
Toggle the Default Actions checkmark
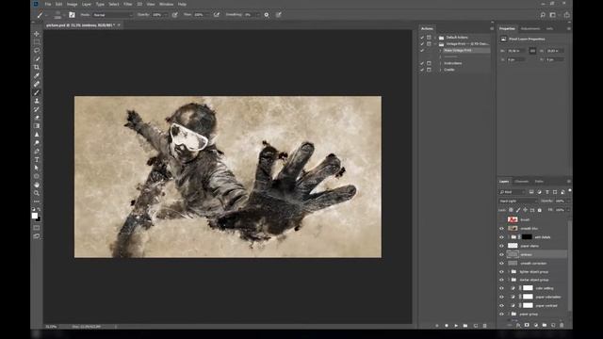pos(422,38)
